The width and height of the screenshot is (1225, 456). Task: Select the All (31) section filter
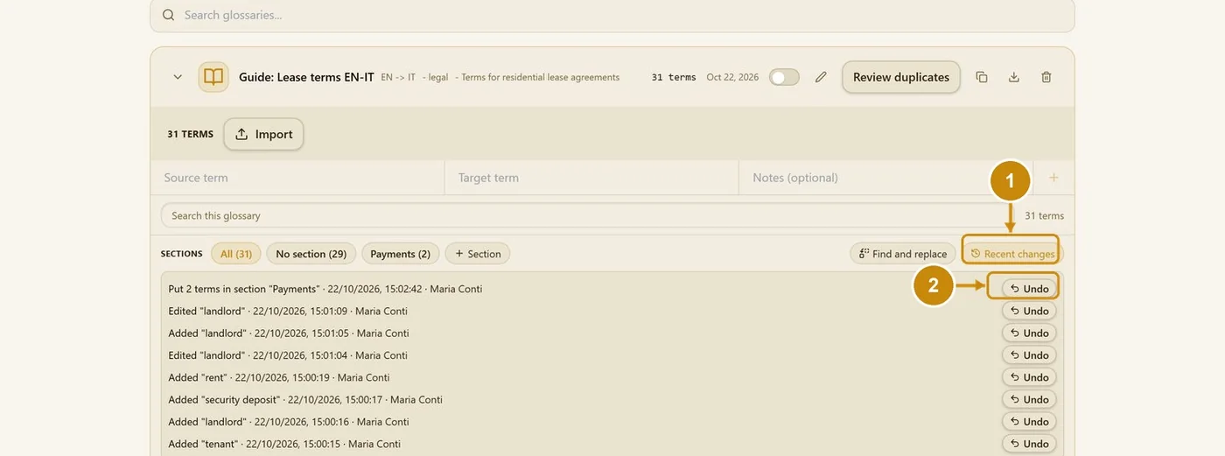point(236,254)
